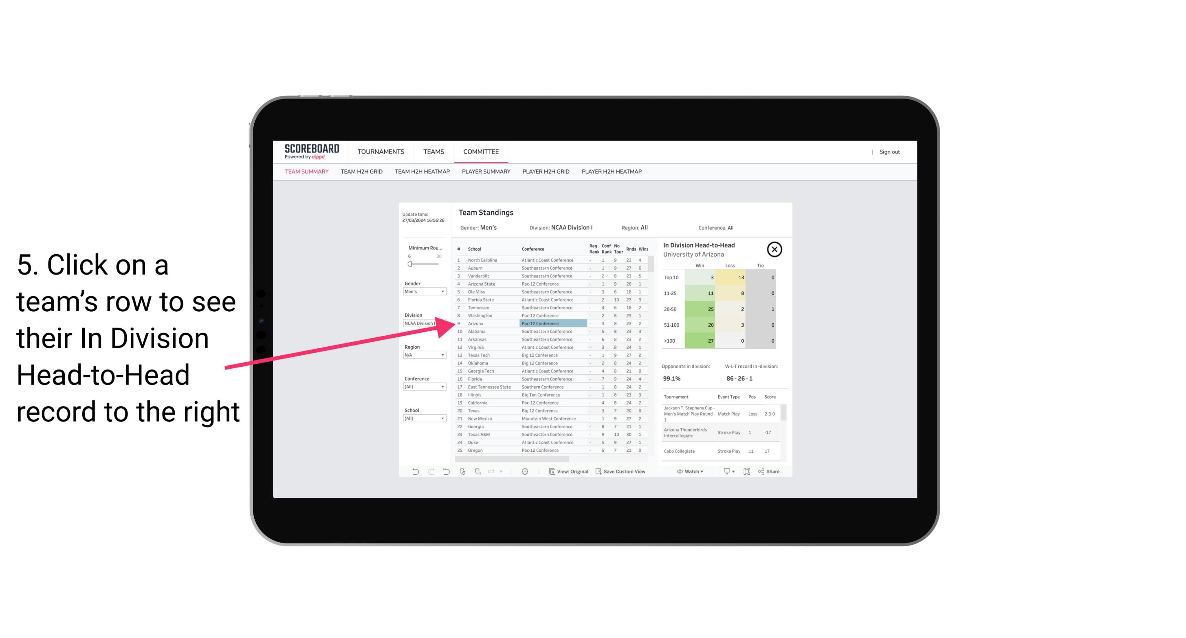Click the reset/restore View Original icon
Image resolution: width=1186 pixels, height=638 pixels.
point(550,471)
